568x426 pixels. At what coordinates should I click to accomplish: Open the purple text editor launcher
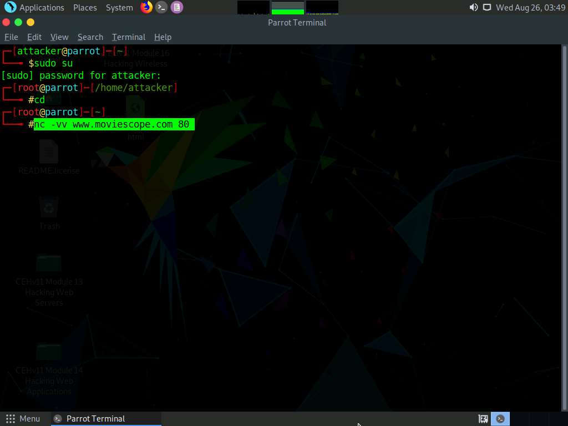coord(177,7)
